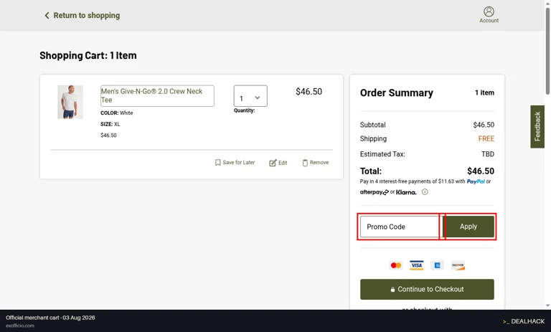The height and width of the screenshot is (332, 551).
Task: Click the Order Summary heading
Action: tap(396, 93)
